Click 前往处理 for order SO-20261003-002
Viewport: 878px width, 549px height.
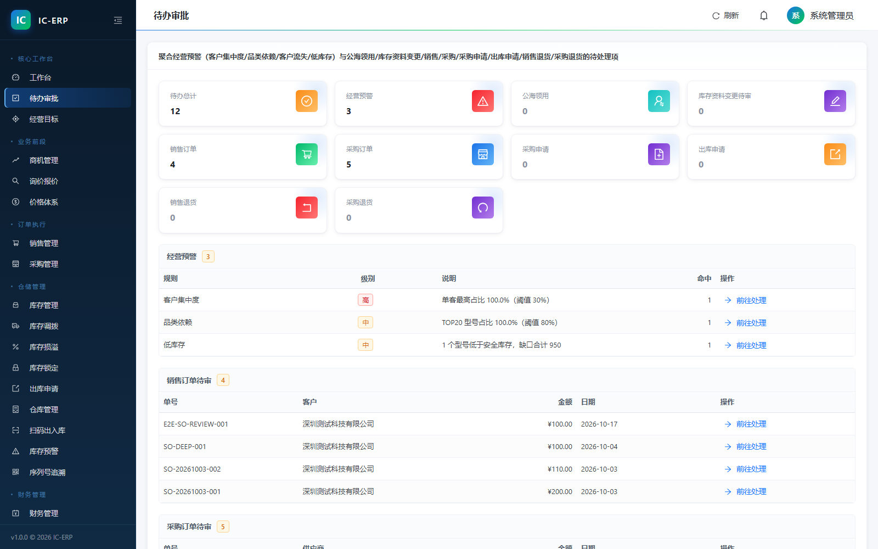[x=745, y=469]
